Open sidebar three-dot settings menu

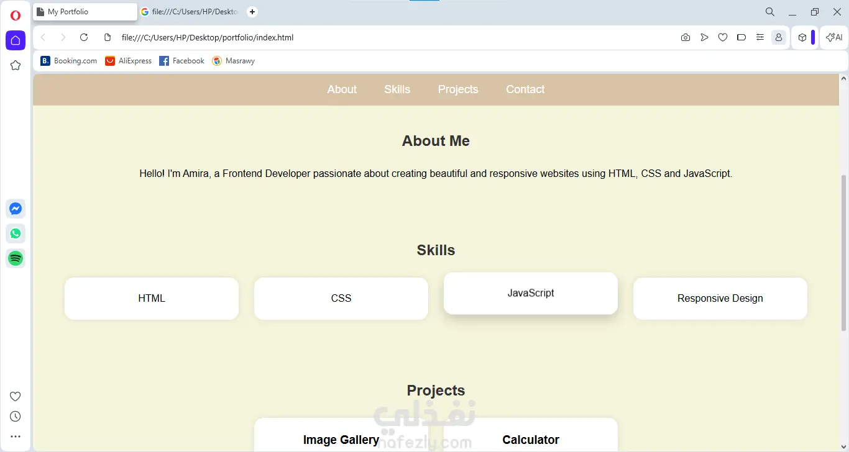[x=16, y=436]
